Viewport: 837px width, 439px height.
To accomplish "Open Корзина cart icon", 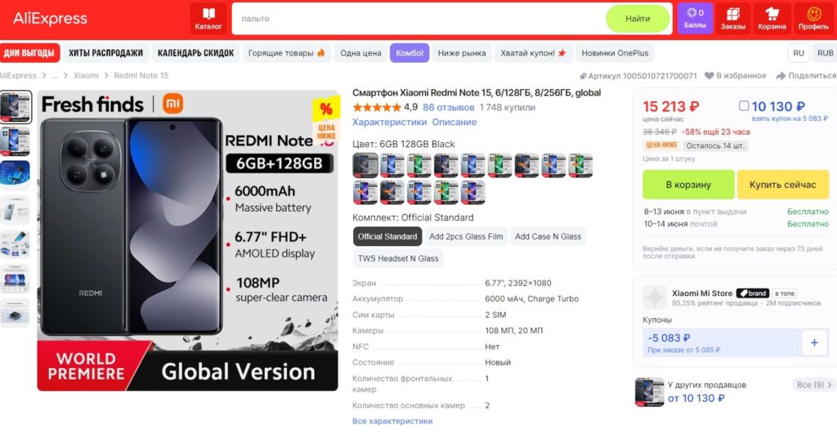I will tap(772, 19).
